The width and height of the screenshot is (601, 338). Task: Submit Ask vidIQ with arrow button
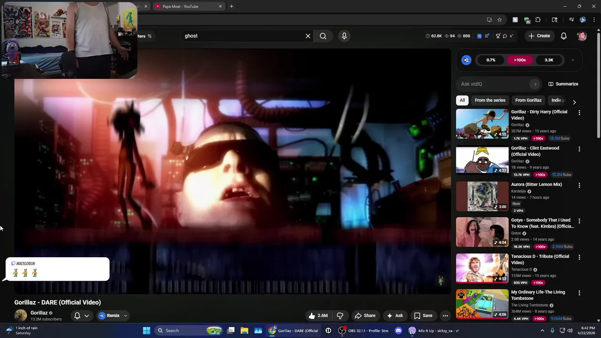pyautogui.click(x=535, y=84)
